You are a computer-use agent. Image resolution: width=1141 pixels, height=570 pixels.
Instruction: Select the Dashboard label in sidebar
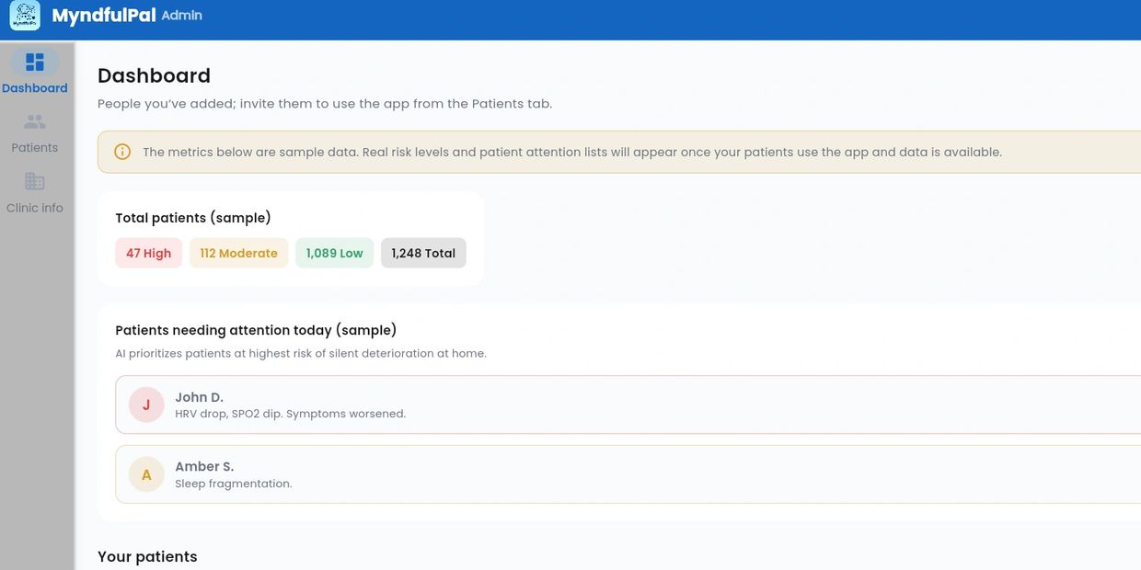point(35,88)
